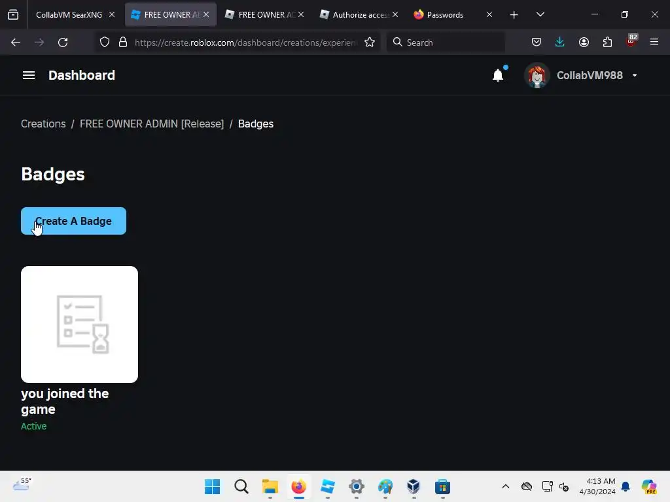The width and height of the screenshot is (670, 502).
Task: Click the Firefox taskbar icon
Action: pyautogui.click(x=298, y=486)
